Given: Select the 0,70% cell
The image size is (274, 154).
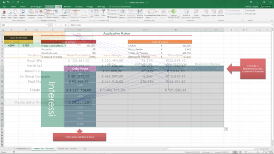Looking at the screenshot, I should point(26,46).
